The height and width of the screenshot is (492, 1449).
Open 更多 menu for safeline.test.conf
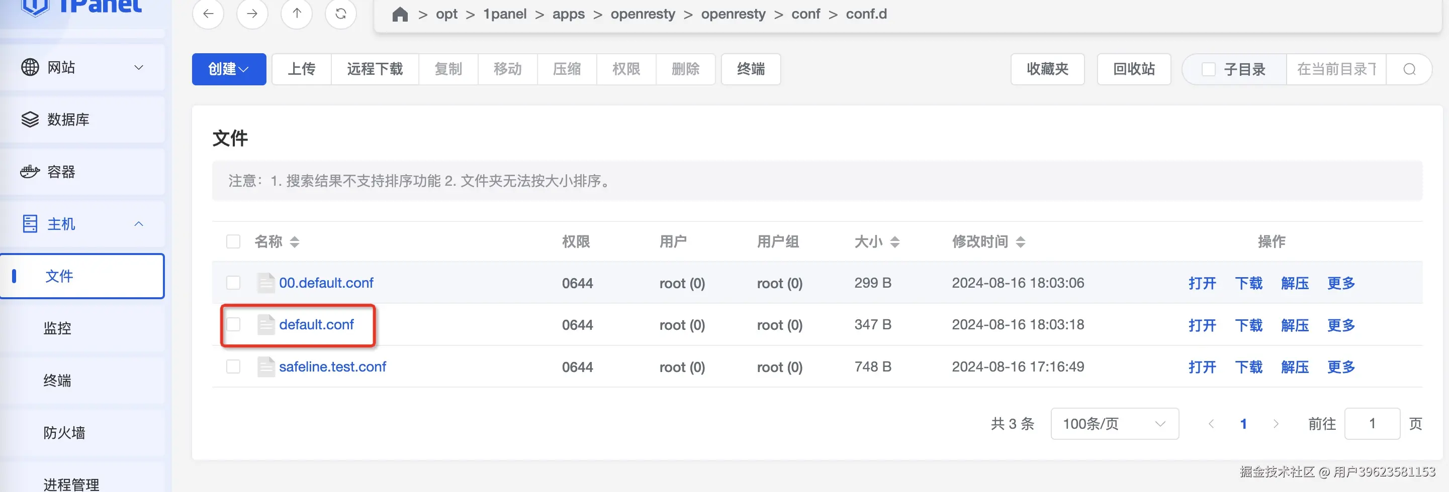pos(1341,367)
